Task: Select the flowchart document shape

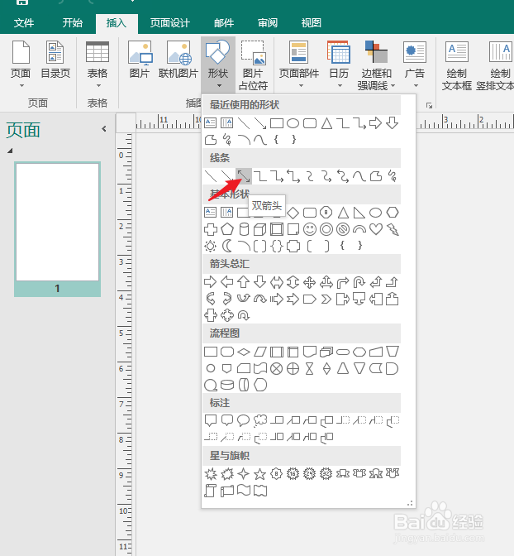Action: pyautogui.click(x=310, y=352)
